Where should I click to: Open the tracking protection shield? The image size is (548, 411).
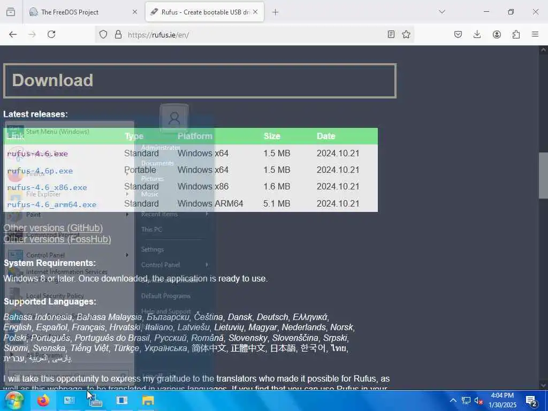(x=103, y=34)
